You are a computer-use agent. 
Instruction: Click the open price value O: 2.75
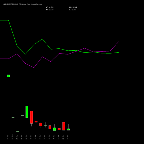(50, 10)
